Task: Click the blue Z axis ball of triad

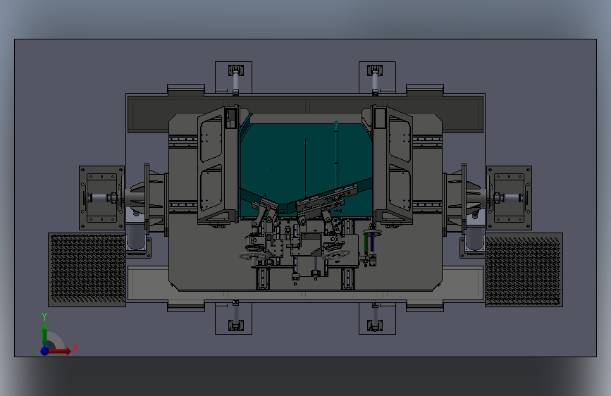Action: coord(45,351)
